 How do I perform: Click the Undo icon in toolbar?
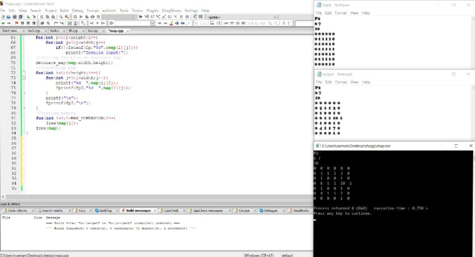[28, 17]
